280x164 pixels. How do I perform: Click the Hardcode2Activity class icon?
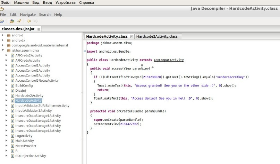12,95
